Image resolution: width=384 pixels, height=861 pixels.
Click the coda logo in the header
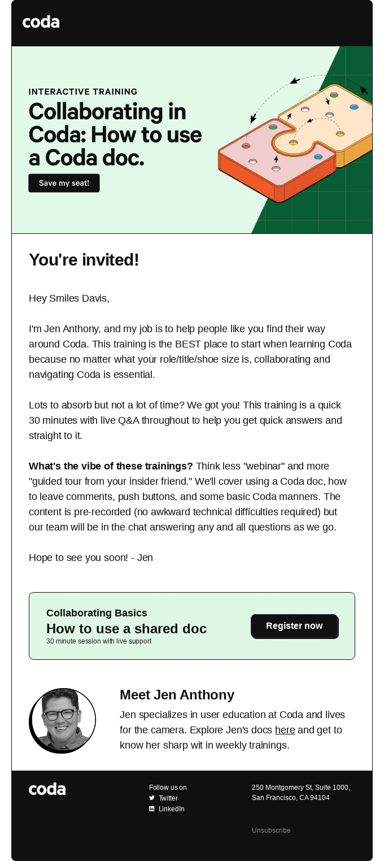(40, 23)
